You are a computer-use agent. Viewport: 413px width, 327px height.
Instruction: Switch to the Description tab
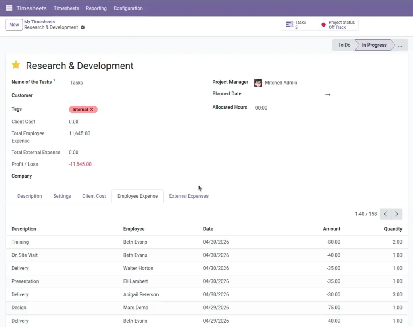[29, 196]
